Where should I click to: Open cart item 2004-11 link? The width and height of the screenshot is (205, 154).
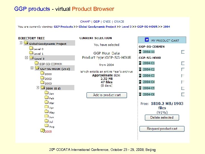click(149, 52)
